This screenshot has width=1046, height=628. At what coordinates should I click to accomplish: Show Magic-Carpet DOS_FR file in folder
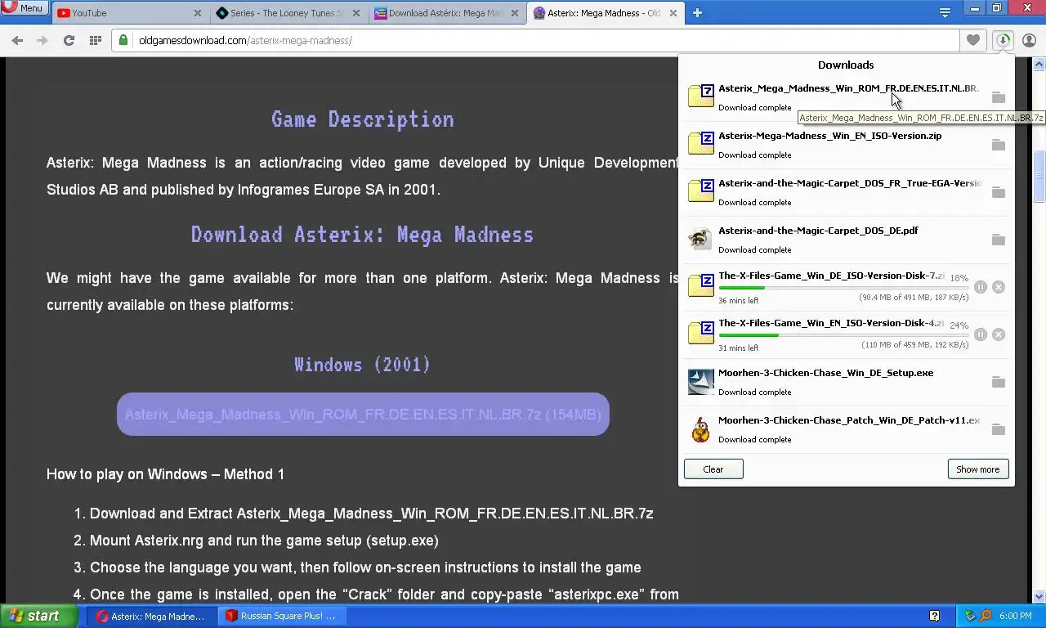coord(998,192)
